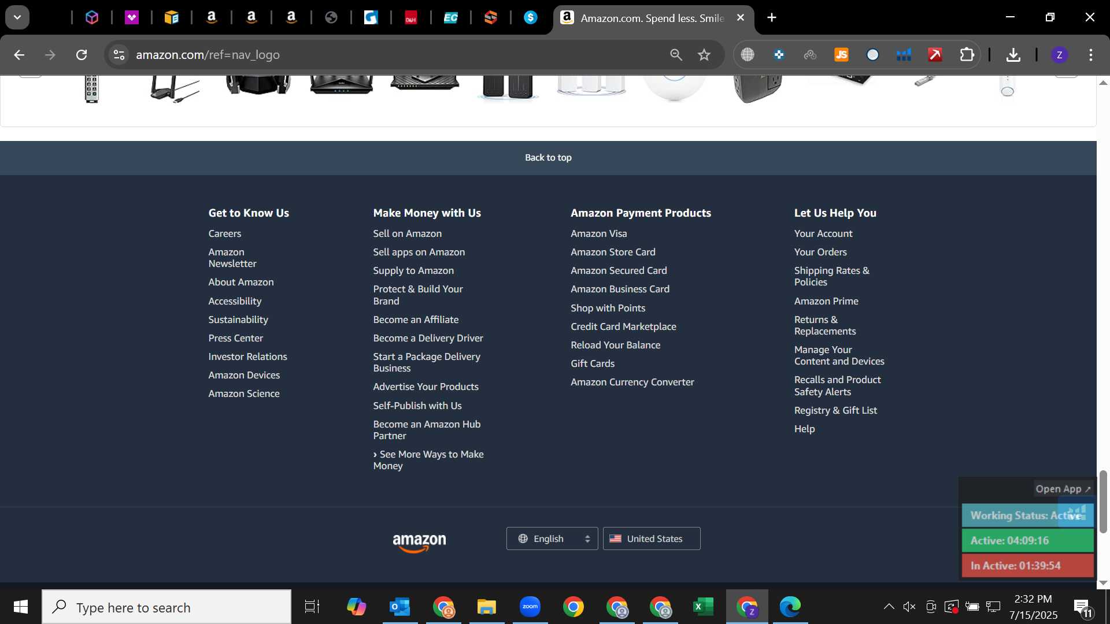This screenshot has height=624, width=1110.
Task: Toggle the muted volume icon
Action: (x=909, y=607)
